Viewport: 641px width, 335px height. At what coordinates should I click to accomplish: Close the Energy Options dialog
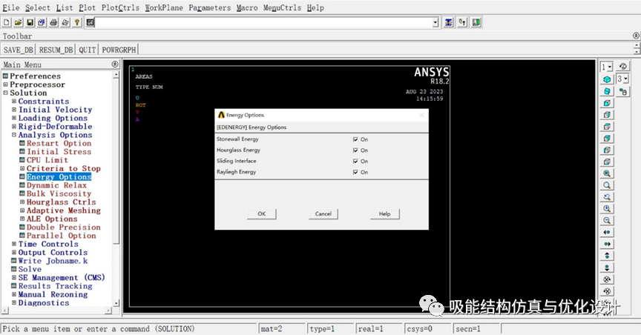point(421,115)
